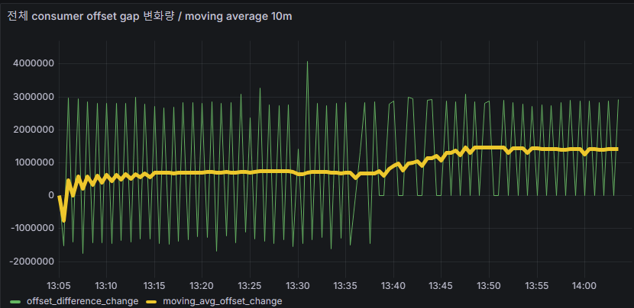
Task: Click the 13:05 time axis label
Action: 59,286
